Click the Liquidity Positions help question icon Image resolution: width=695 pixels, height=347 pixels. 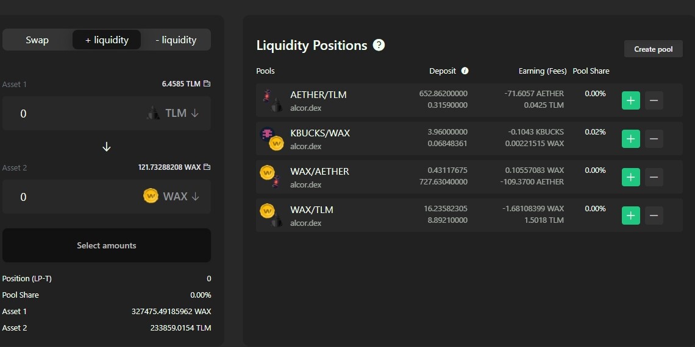[x=379, y=45]
